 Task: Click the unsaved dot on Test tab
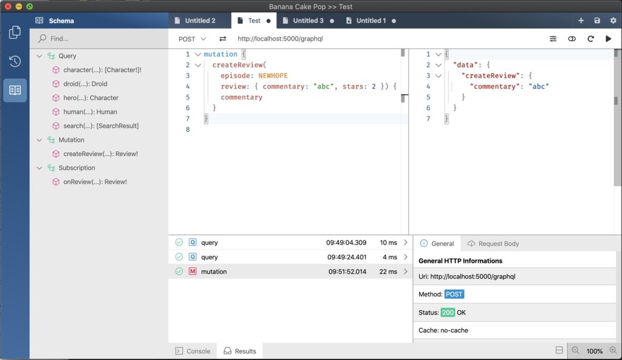click(268, 21)
